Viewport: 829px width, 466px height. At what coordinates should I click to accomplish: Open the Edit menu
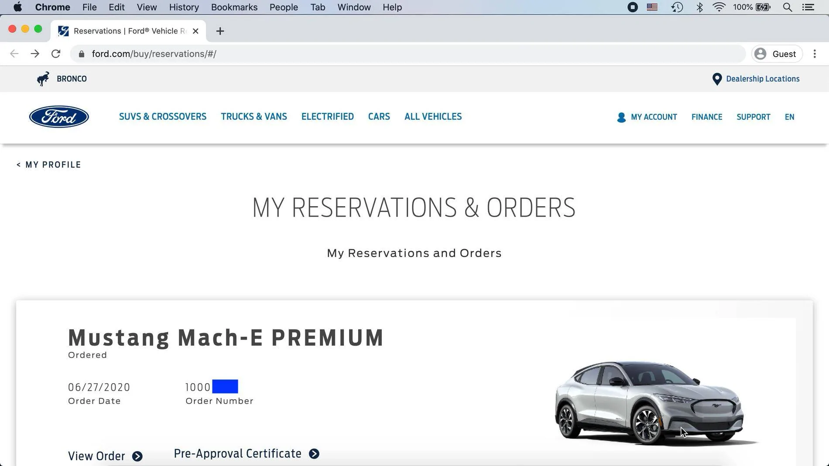(x=116, y=7)
